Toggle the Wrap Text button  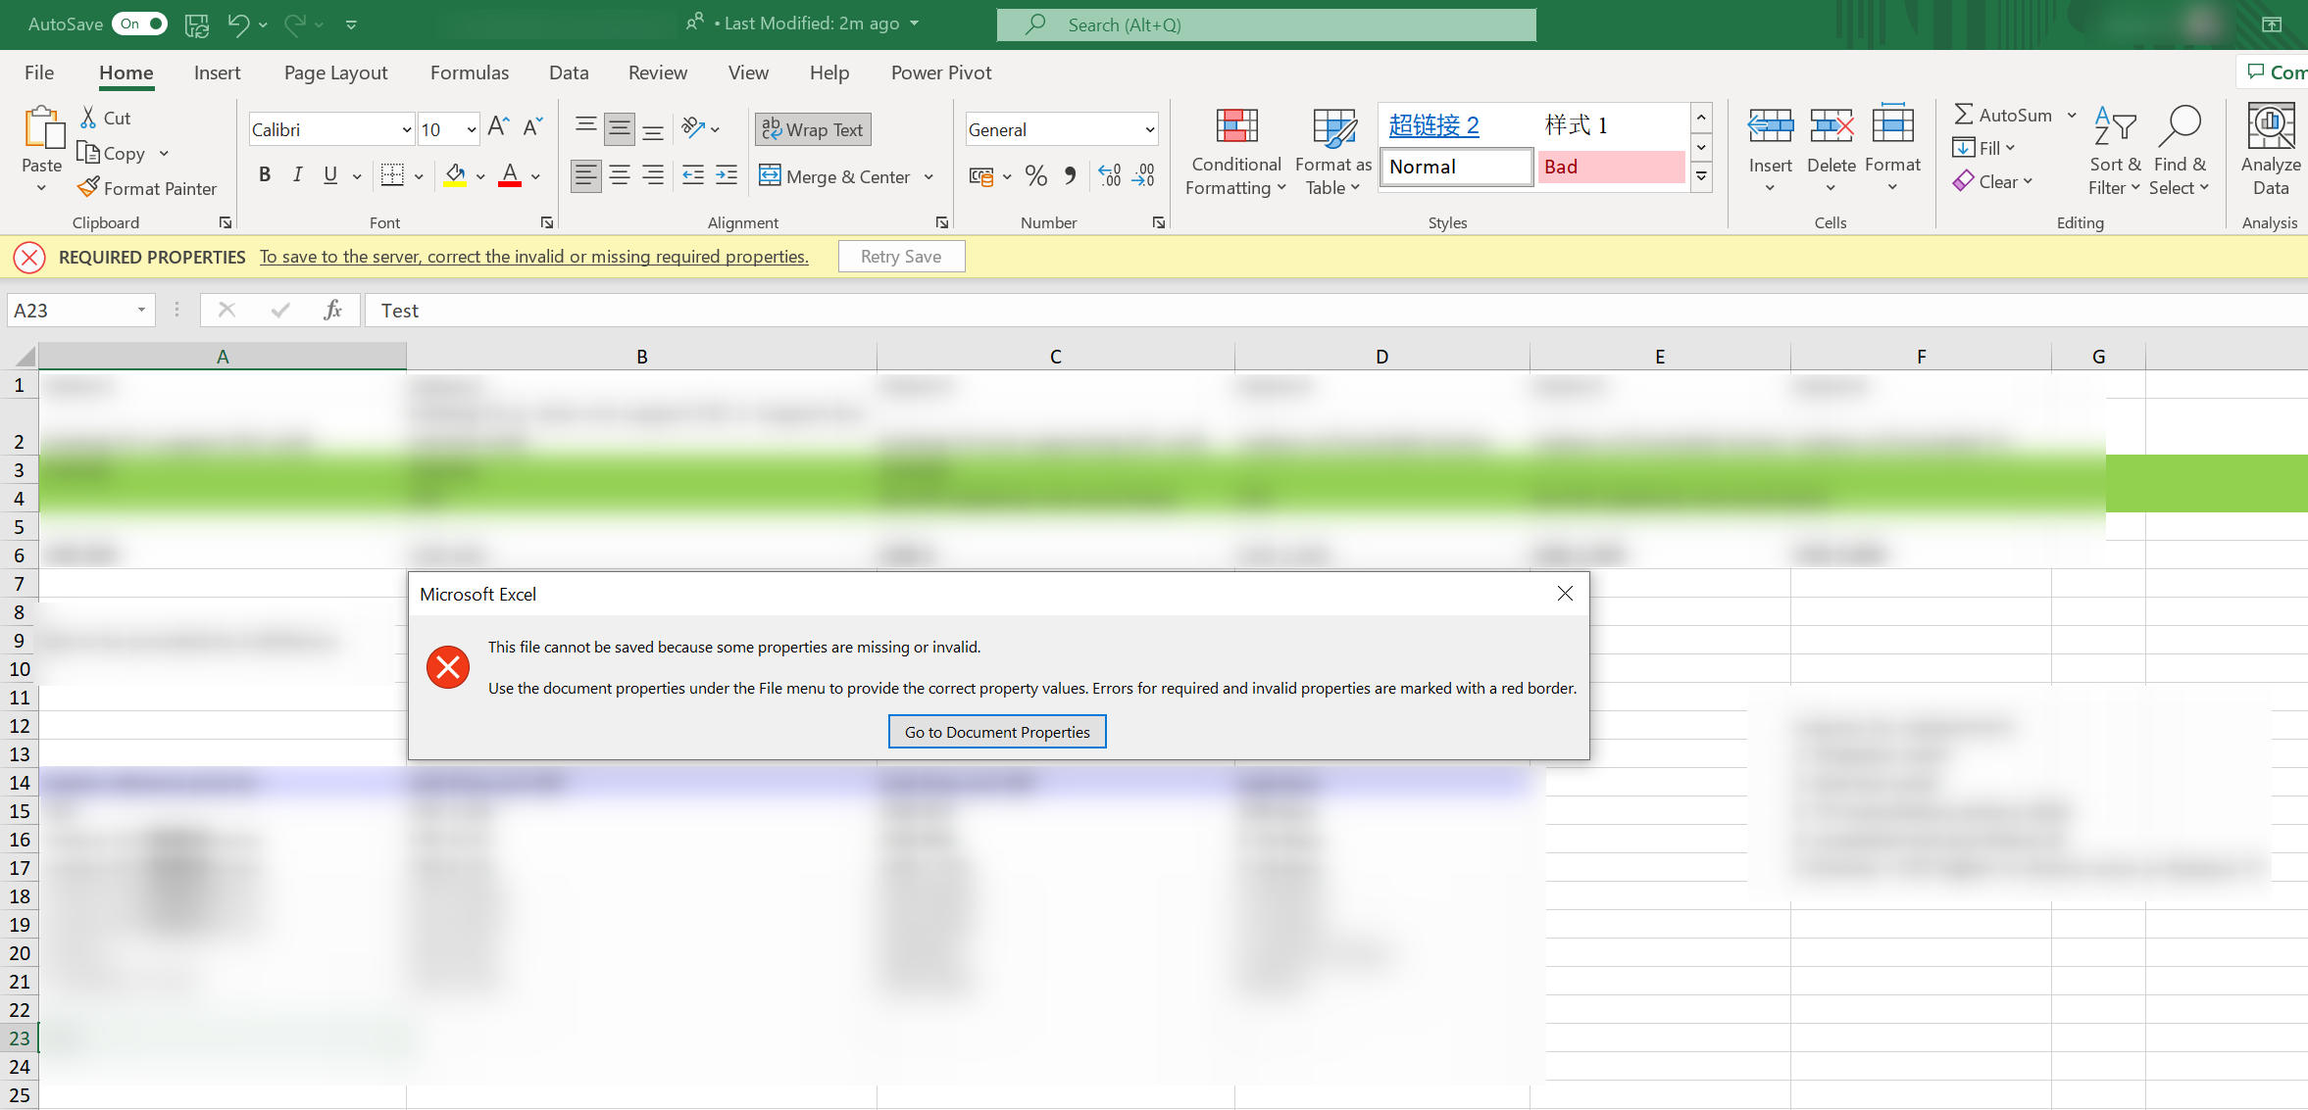click(x=813, y=129)
